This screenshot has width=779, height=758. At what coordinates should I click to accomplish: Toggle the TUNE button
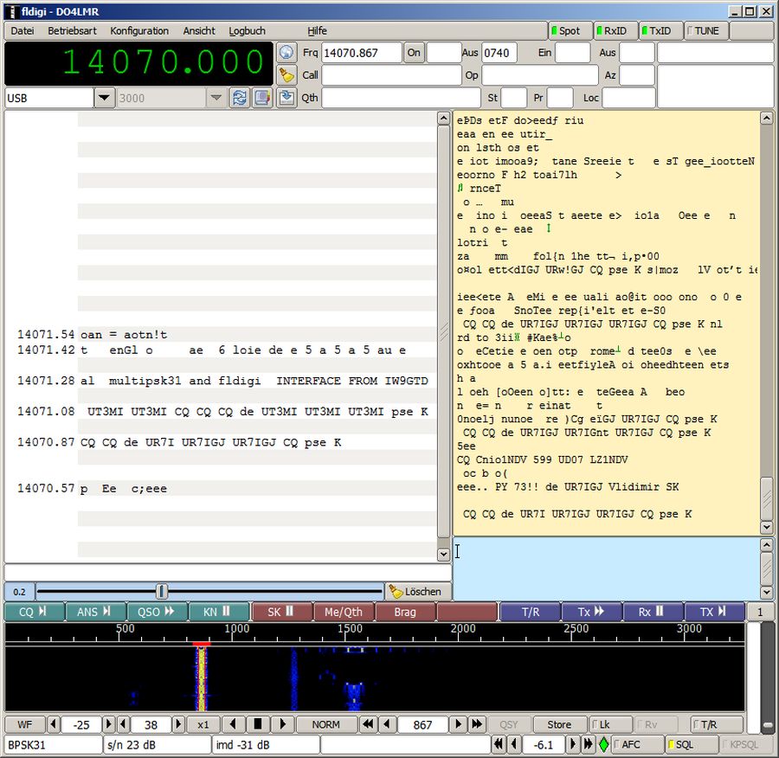pyautogui.click(x=705, y=30)
